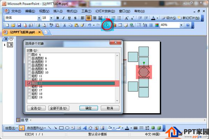This screenshot has height=139, width=209.
Task: Click the Save floppy disk icon
Action: coord(19,25)
